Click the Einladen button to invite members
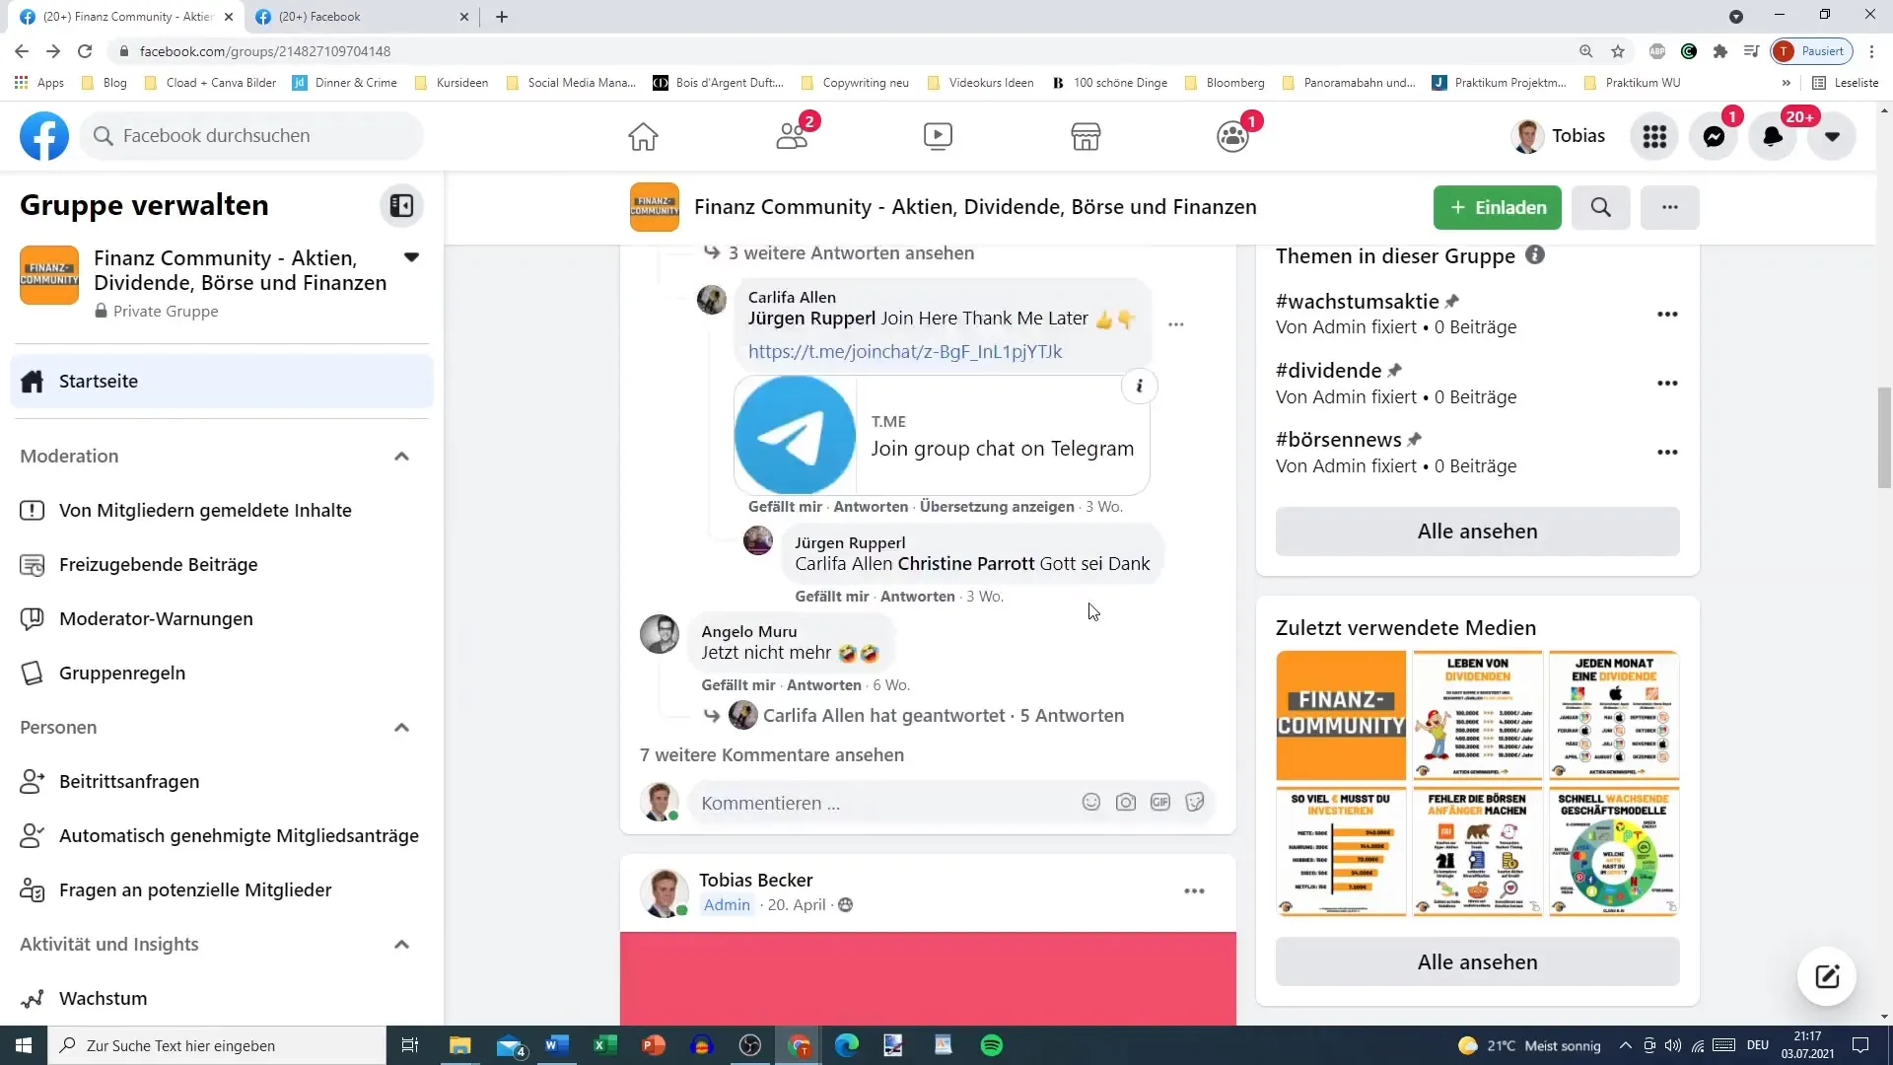The height and width of the screenshot is (1065, 1893). 1497,207
